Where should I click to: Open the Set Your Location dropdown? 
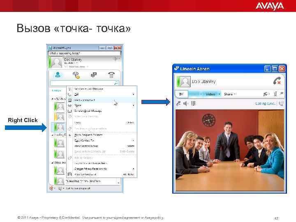(76, 67)
